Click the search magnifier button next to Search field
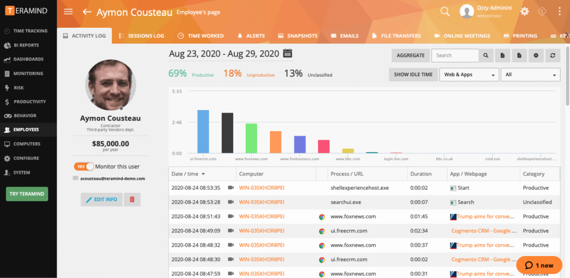570x278 pixels. pyautogui.click(x=486, y=56)
